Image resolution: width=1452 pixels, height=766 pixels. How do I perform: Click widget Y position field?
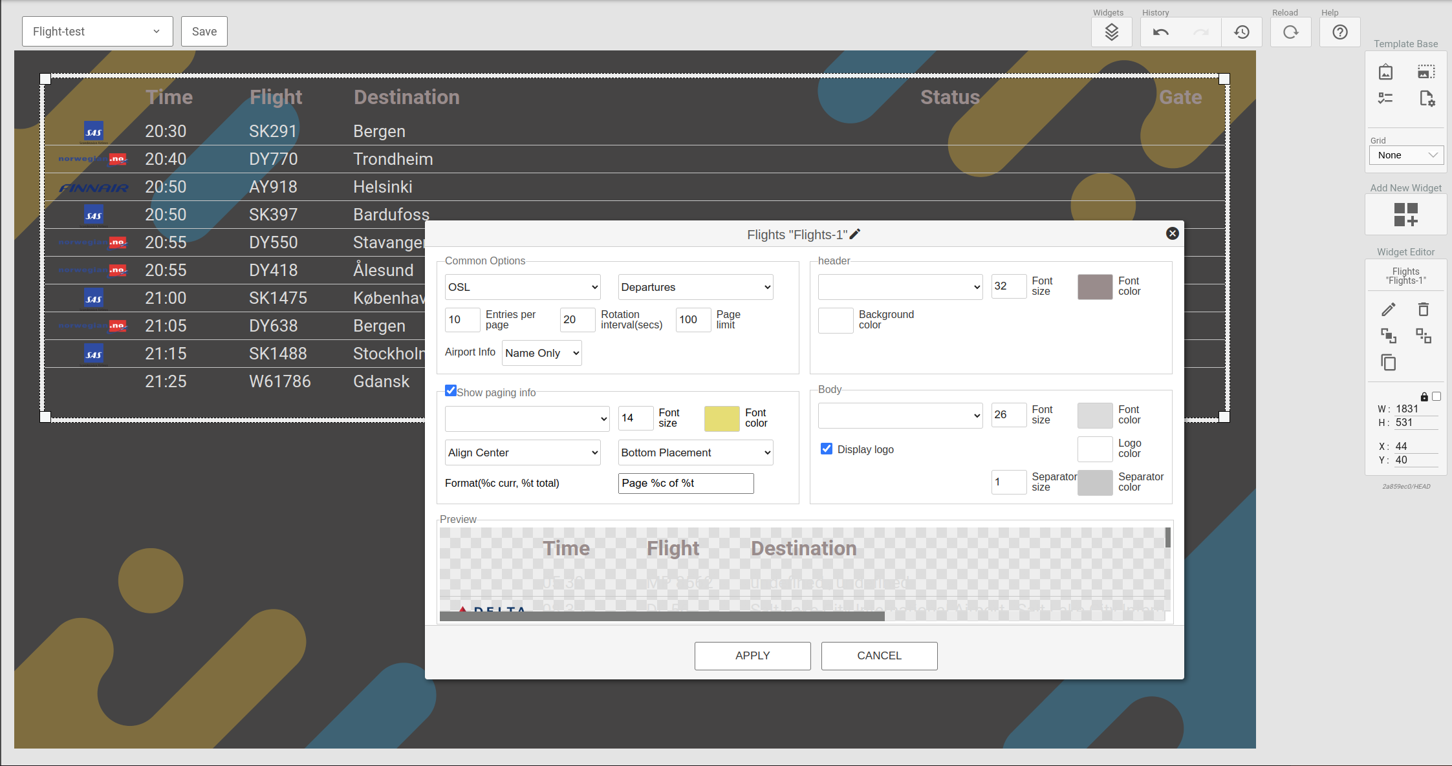pyautogui.click(x=1415, y=460)
